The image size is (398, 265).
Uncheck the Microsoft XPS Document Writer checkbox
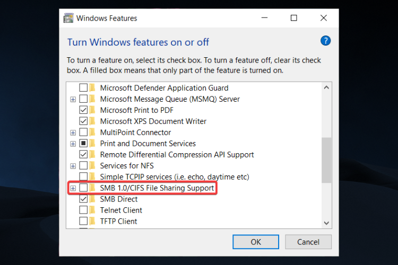(x=83, y=121)
